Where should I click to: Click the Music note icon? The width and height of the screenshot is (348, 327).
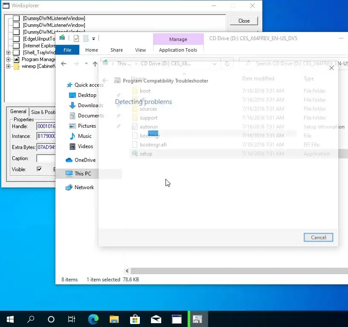pyautogui.click(x=72, y=136)
